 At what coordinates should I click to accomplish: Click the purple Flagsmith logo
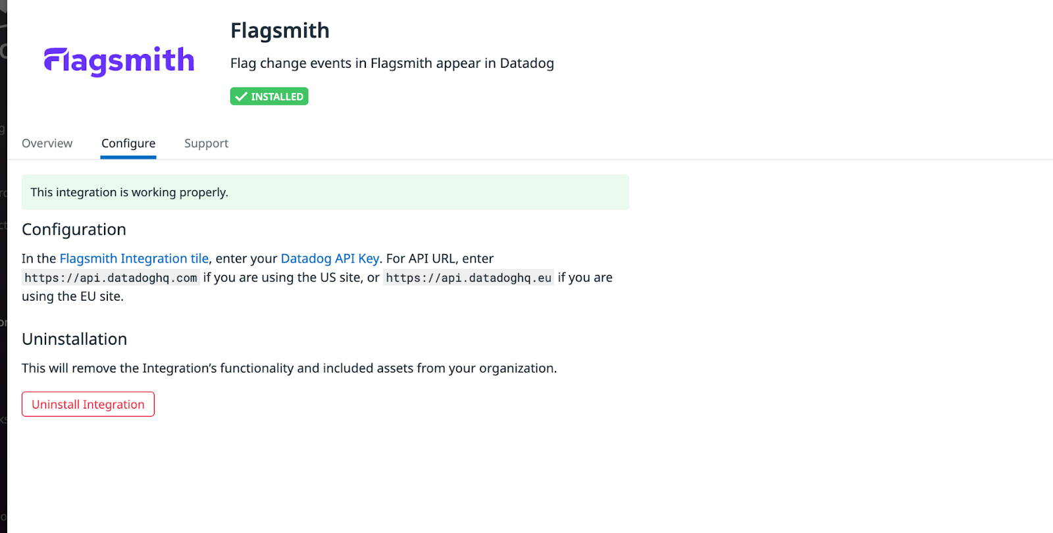(118, 60)
